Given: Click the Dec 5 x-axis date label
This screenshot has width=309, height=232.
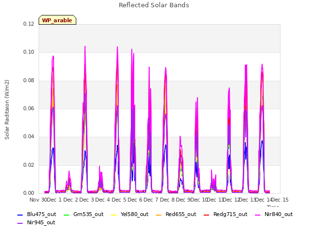Looking at the screenshot, I should point(119,200).
